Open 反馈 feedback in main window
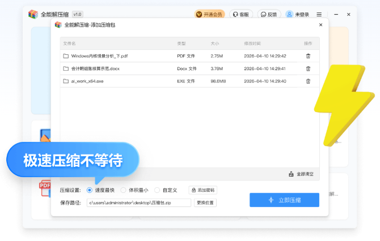Image resolution: width=380 pixels, height=241 pixels. pyautogui.click(x=269, y=15)
